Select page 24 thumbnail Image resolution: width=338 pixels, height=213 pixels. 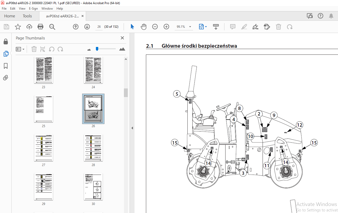point(93,70)
